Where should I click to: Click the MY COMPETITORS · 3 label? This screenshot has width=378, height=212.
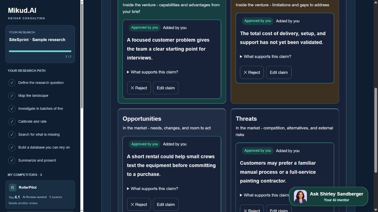pos(25,175)
